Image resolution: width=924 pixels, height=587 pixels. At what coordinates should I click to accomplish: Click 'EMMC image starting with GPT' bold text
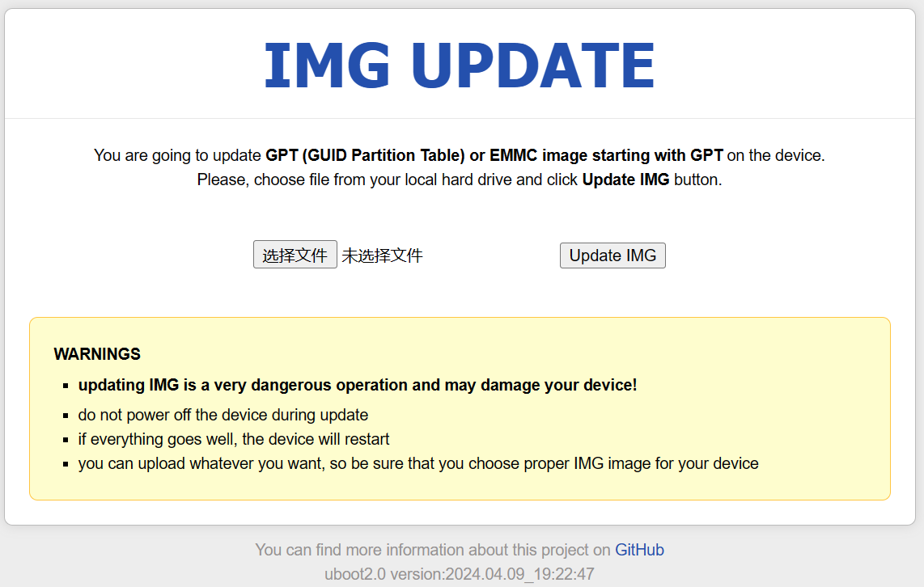point(606,155)
